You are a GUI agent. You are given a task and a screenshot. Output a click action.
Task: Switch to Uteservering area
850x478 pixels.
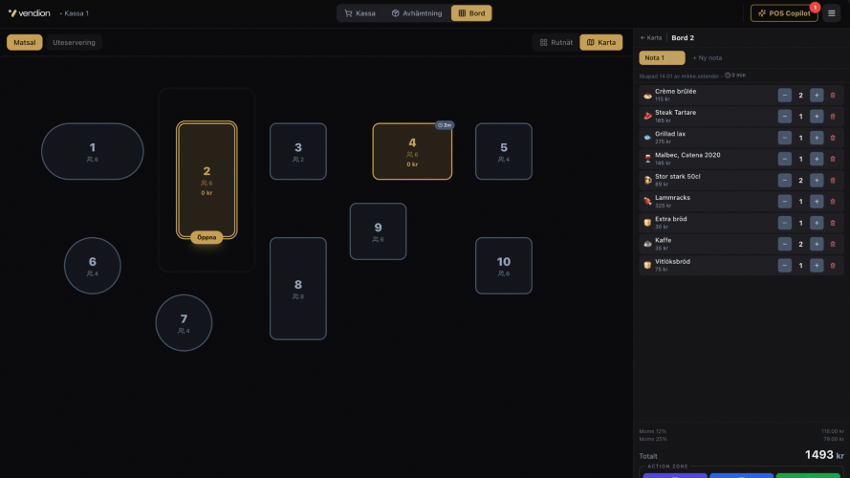tap(74, 42)
